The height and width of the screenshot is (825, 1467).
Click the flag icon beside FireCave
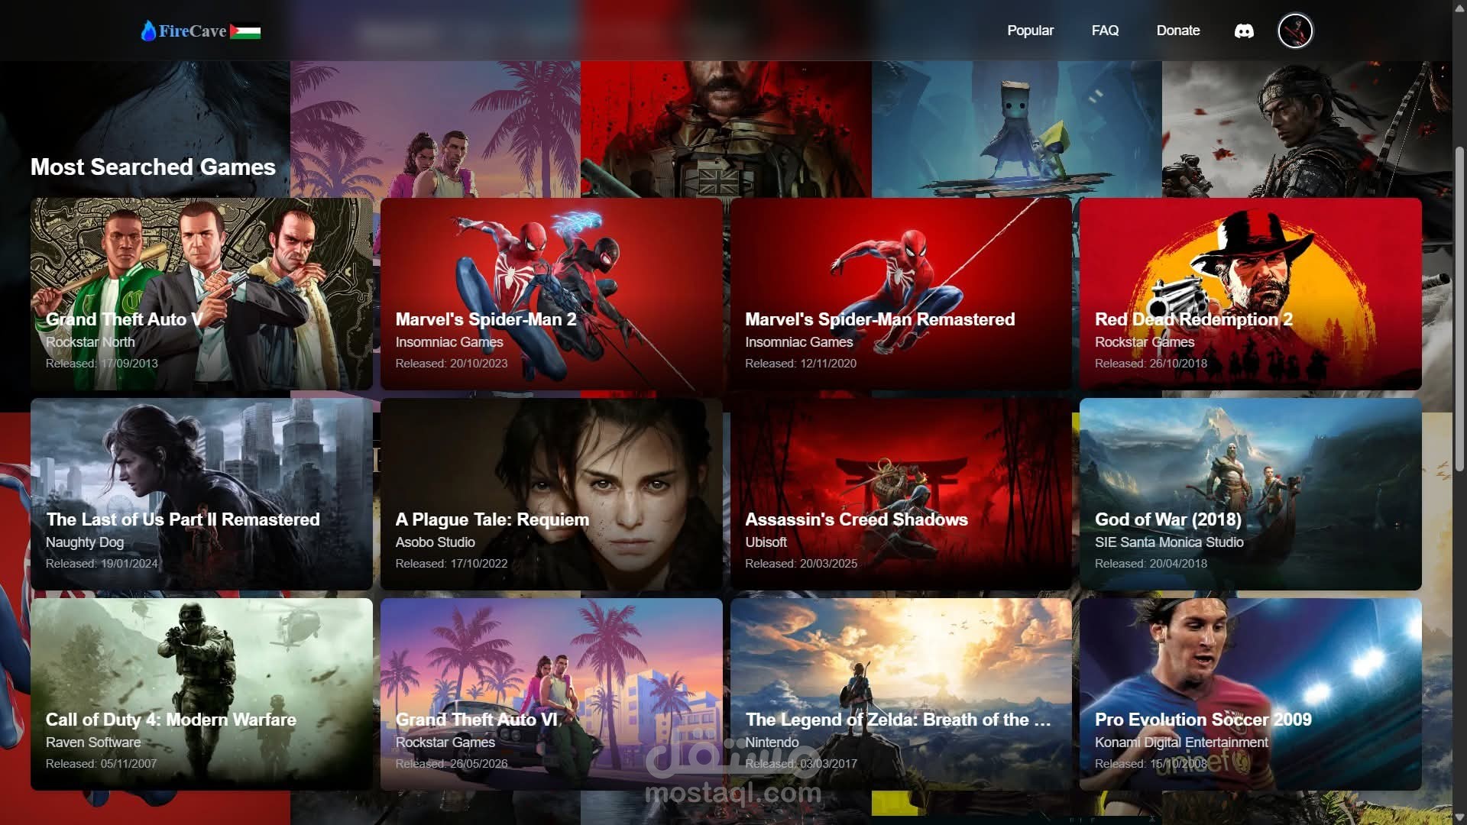click(x=245, y=32)
